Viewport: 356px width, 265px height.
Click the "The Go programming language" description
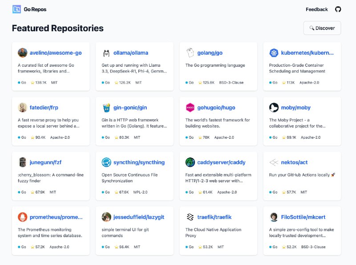coord(215,65)
